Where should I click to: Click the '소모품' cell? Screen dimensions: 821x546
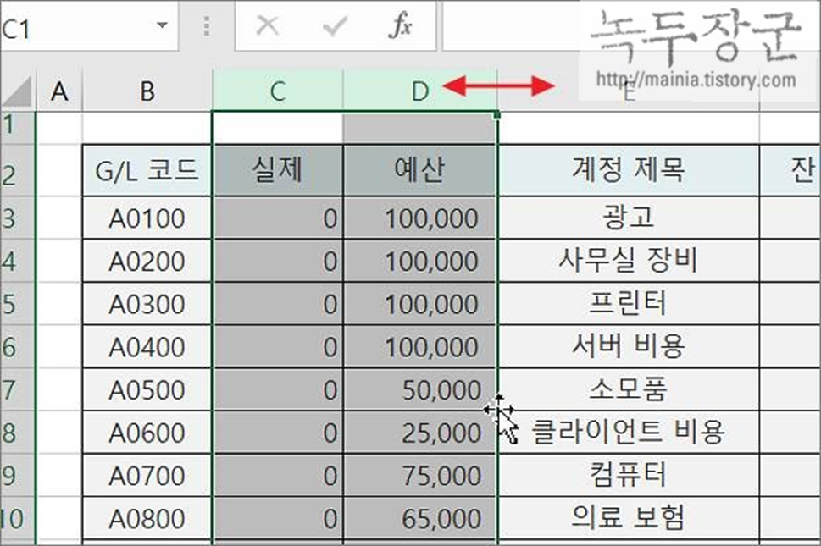[x=629, y=389]
